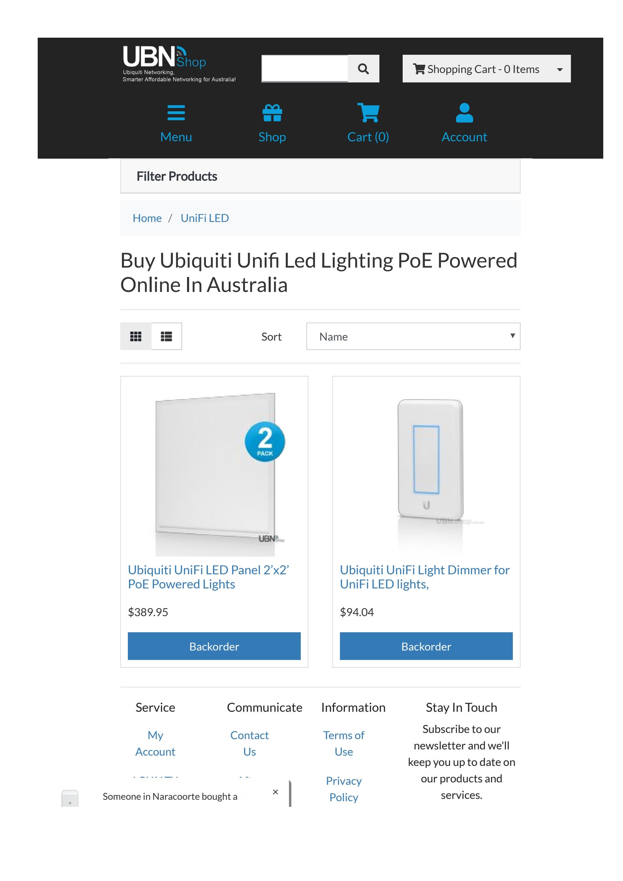Dismiss the Naracoorte purchase notification
The height and width of the screenshot is (881, 623).
pyautogui.click(x=275, y=792)
